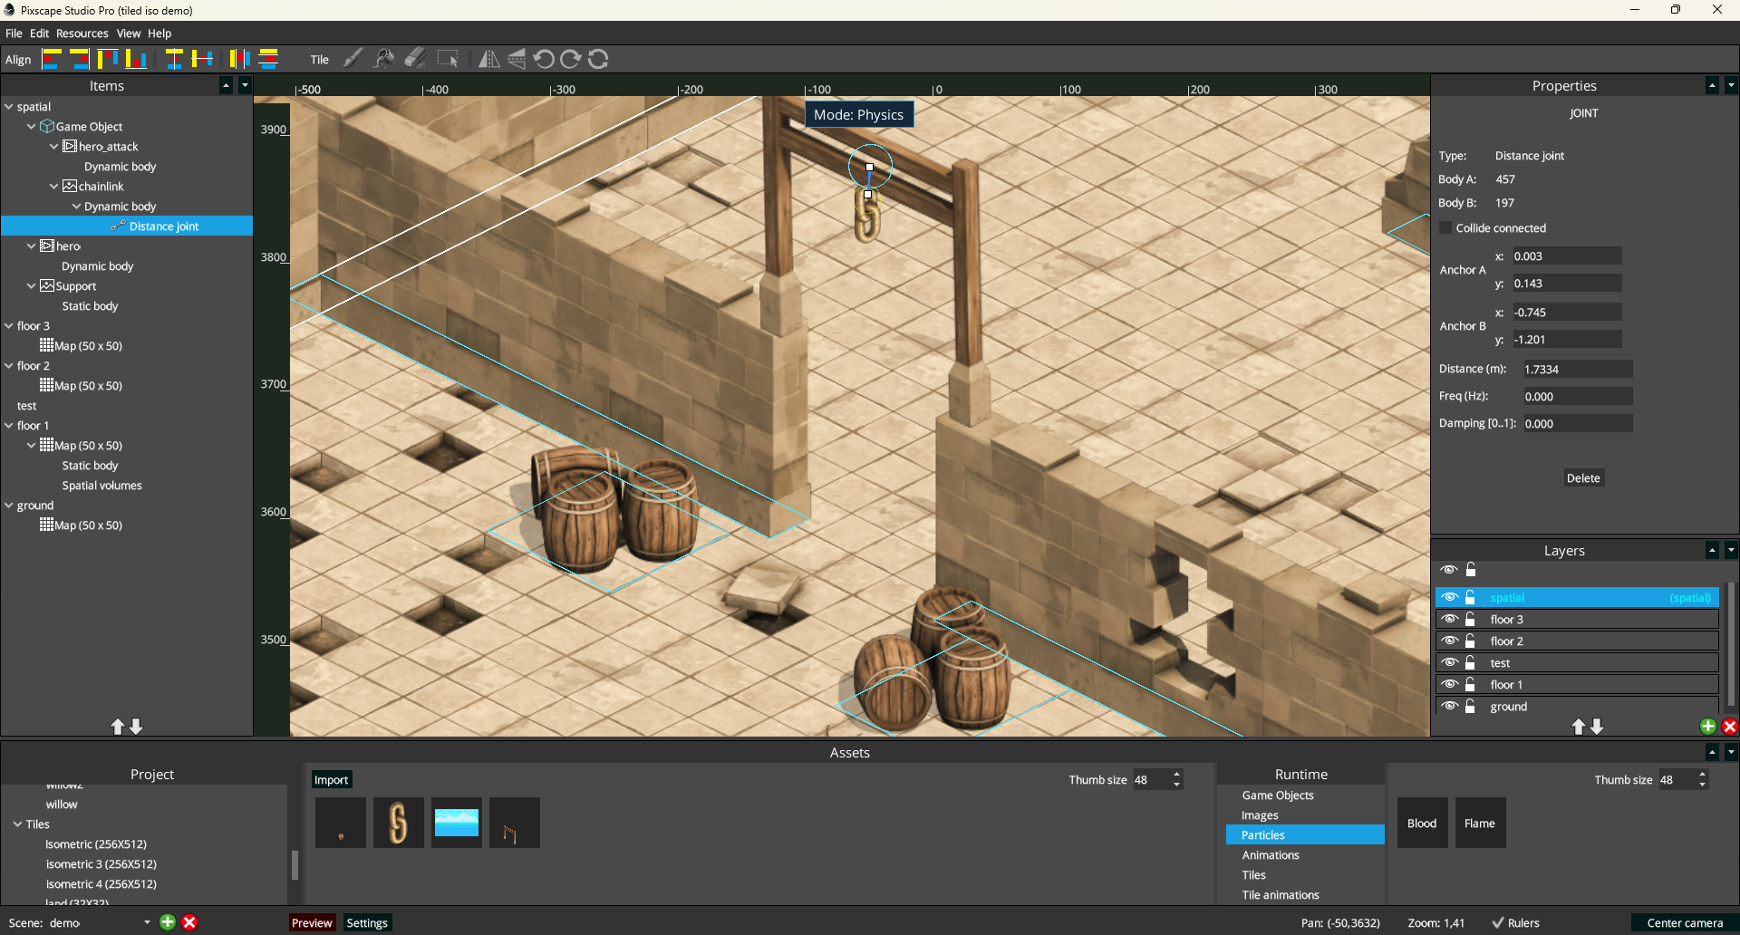This screenshot has width=1740, height=935.
Task: Click the Import assets button
Action: click(x=331, y=780)
